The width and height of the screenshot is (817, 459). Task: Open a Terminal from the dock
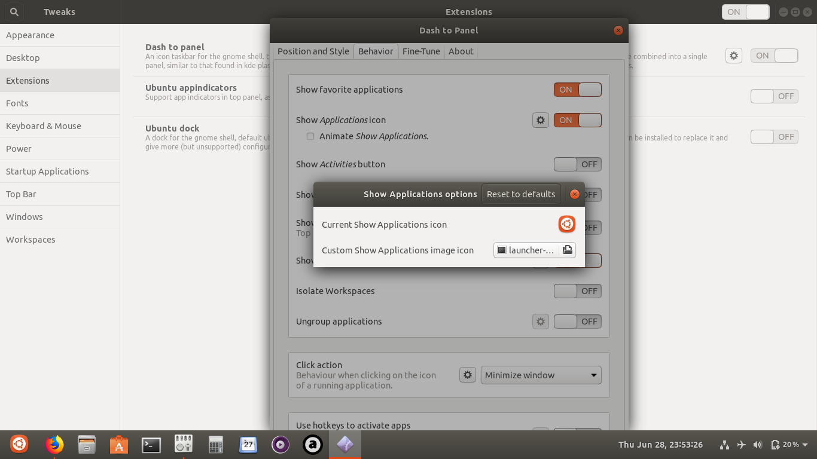pos(151,445)
